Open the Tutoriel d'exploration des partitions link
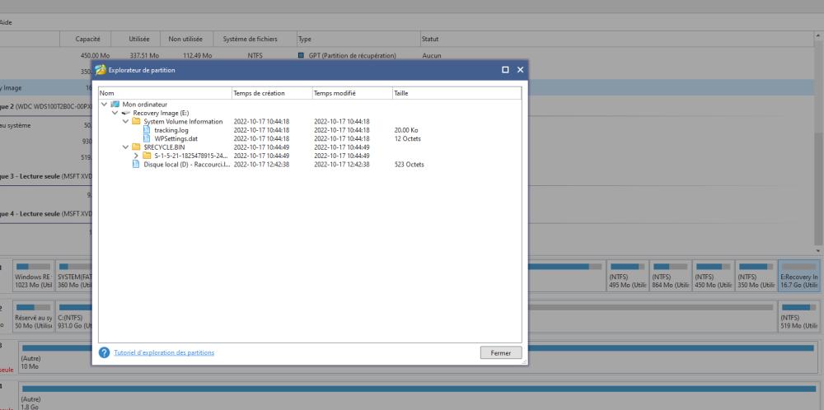This screenshot has height=410, width=824. tap(164, 352)
